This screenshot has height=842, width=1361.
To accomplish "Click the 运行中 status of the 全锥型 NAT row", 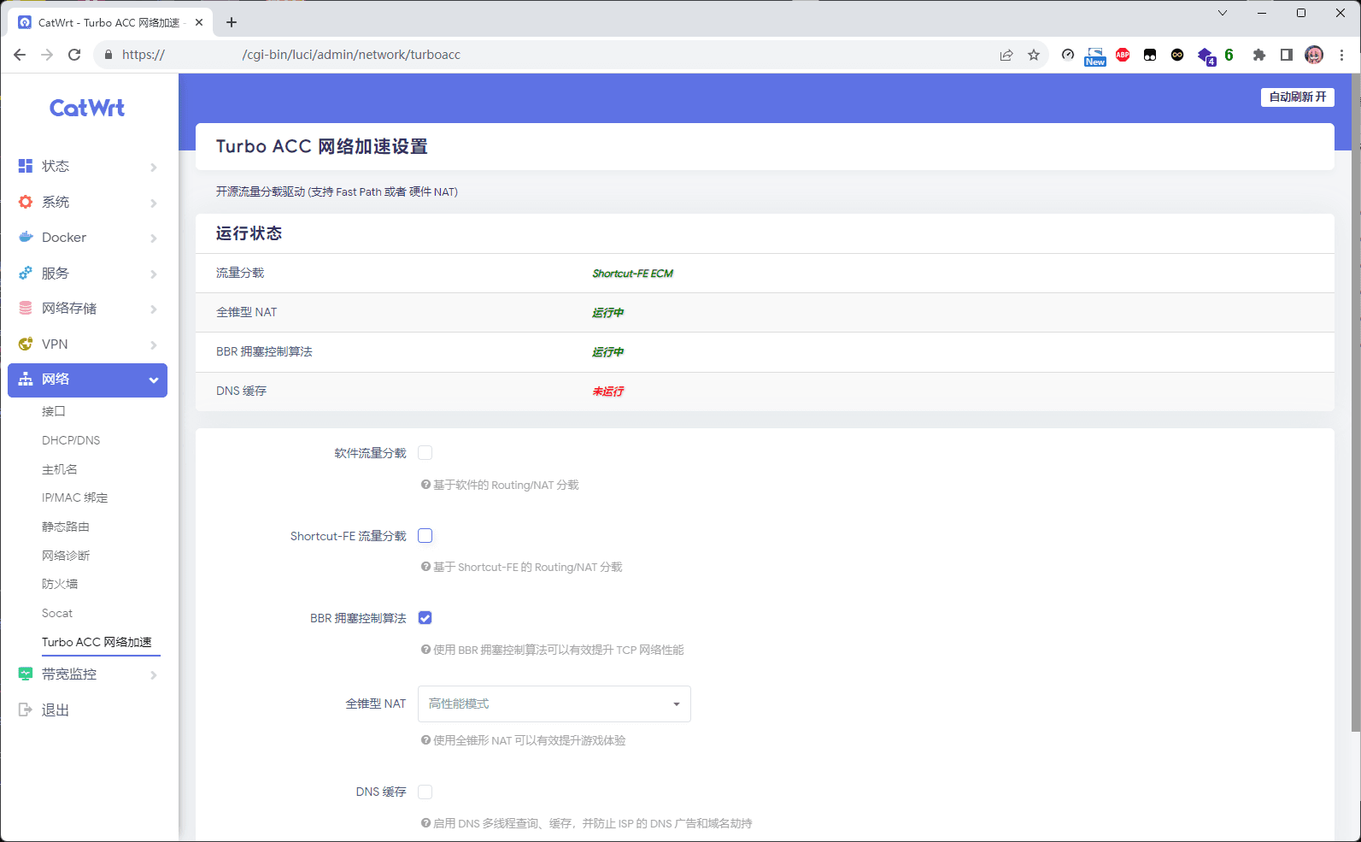I will [x=608, y=313].
